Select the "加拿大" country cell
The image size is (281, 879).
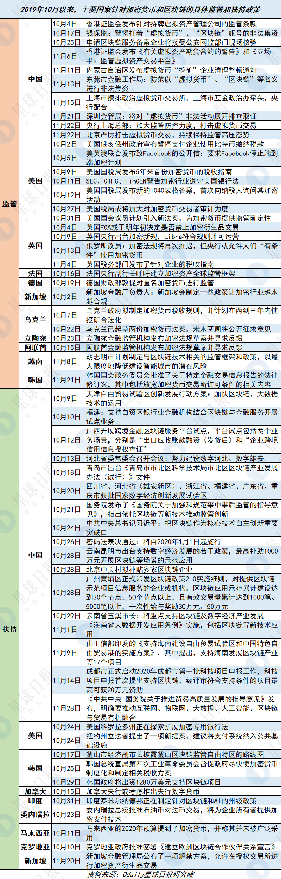point(35,791)
